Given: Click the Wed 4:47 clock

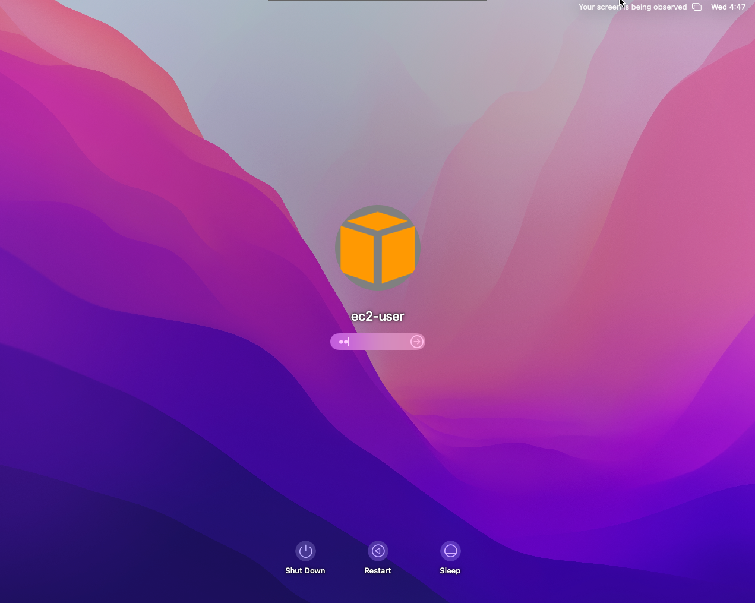Looking at the screenshot, I should click(x=728, y=7).
